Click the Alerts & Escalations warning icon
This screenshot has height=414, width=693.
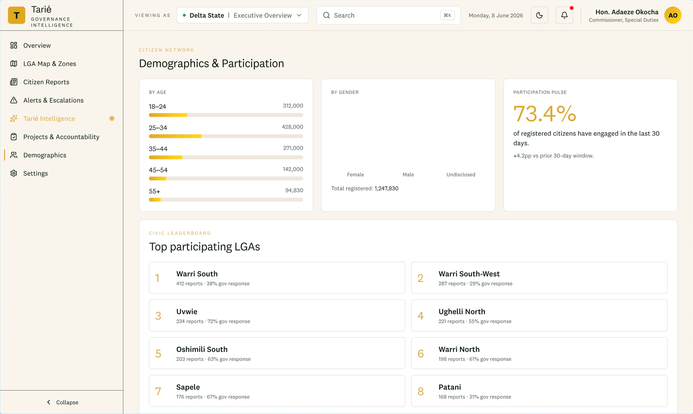coord(14,100)
